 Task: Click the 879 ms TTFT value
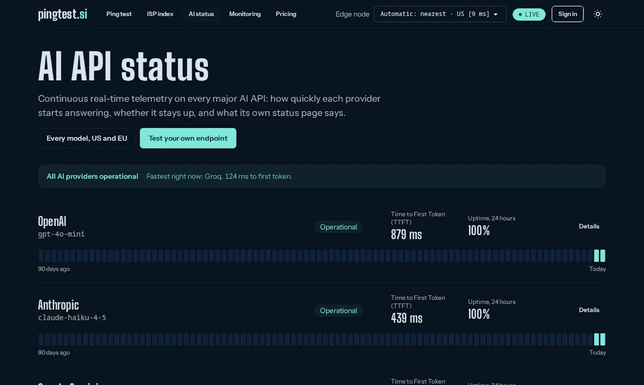point(406,235)
